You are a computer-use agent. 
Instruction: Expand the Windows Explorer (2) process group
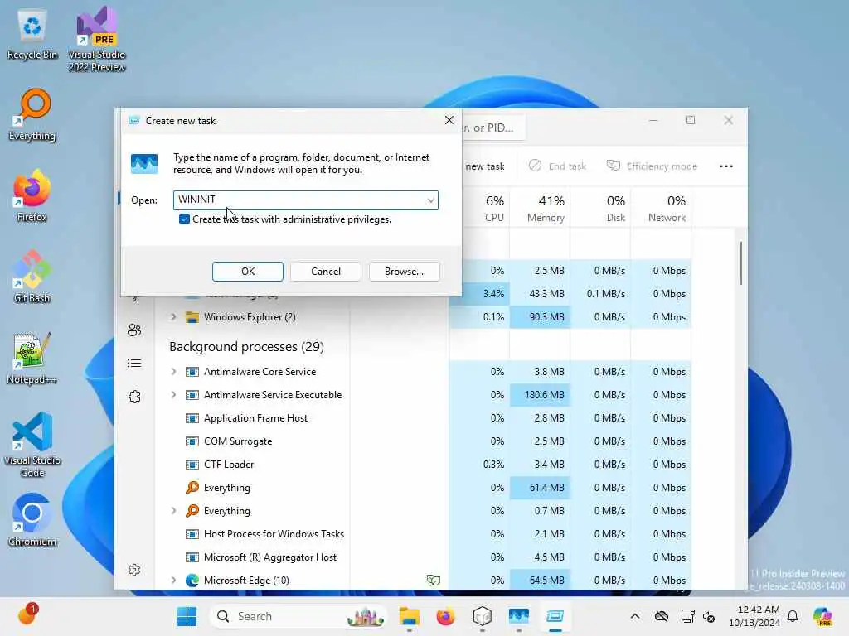point(173,317)
